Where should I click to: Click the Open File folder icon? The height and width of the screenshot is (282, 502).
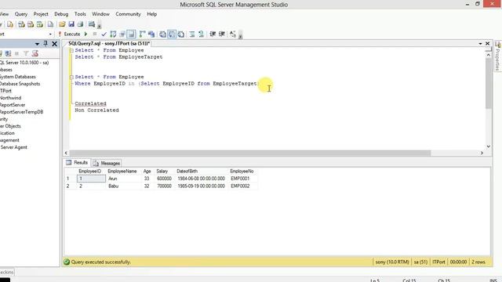(x=62, y=24)
